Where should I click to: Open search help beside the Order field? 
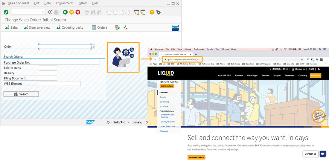tap(93, 47)
